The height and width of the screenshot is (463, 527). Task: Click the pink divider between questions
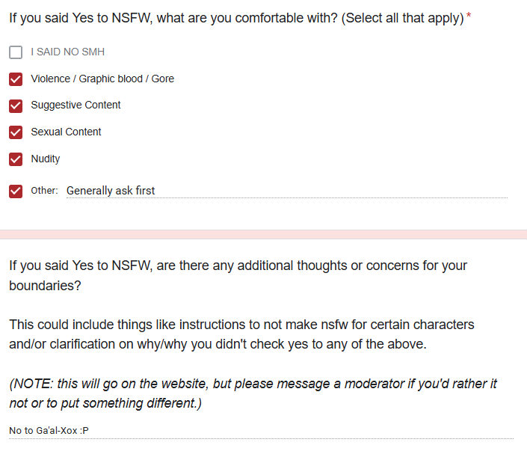coord(263,234)
